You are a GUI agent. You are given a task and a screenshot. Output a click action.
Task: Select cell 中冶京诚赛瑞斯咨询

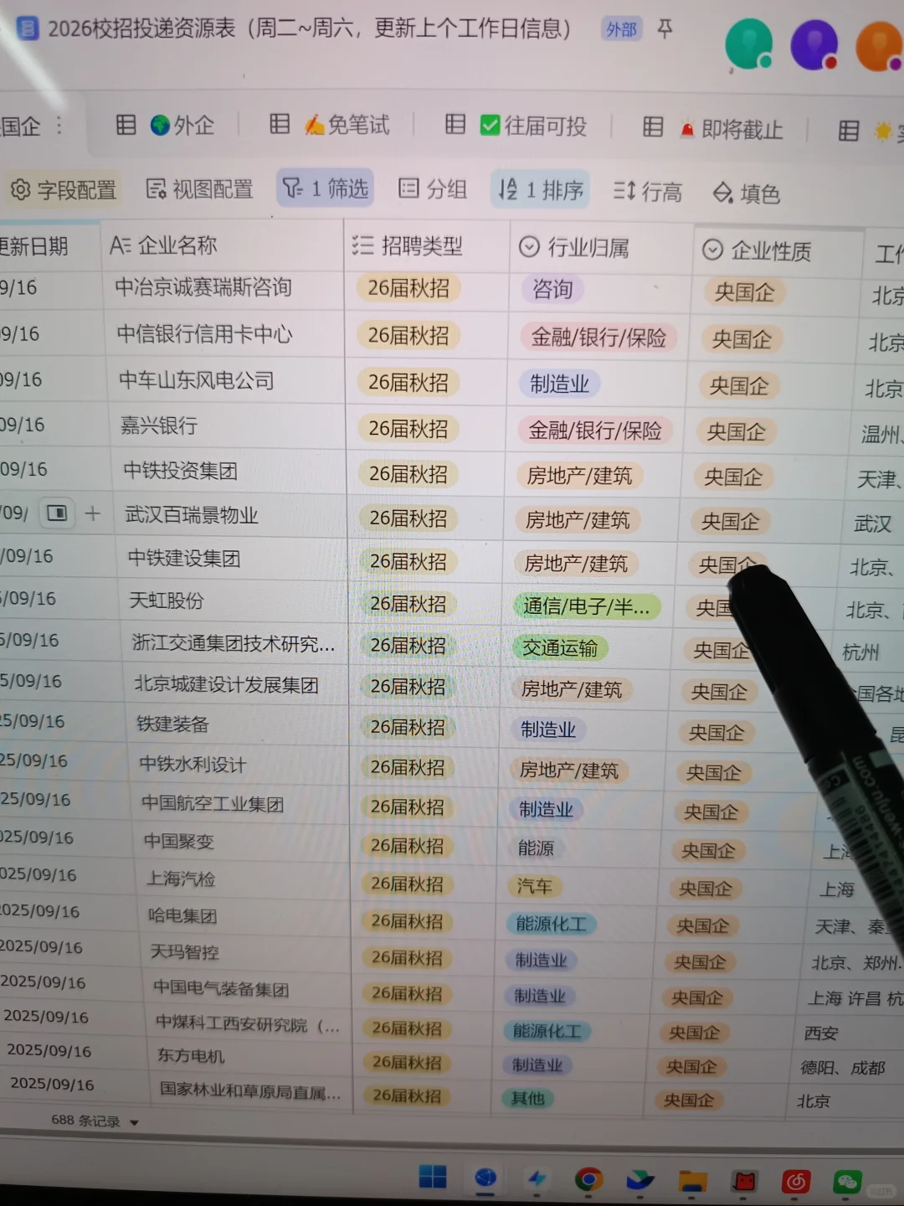coord(203,287)
